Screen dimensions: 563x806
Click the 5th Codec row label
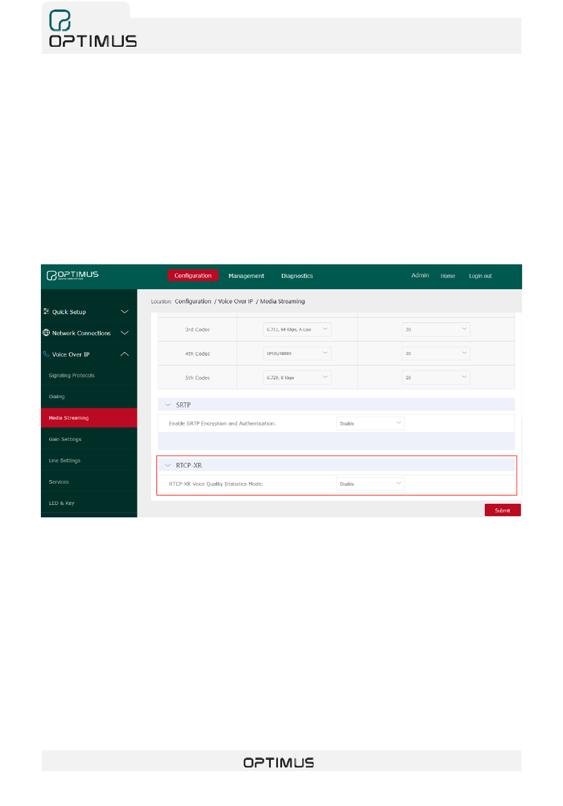(197, 378)
